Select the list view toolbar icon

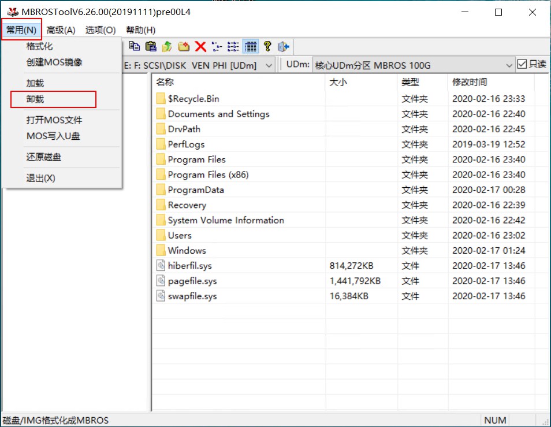(234, 46)
